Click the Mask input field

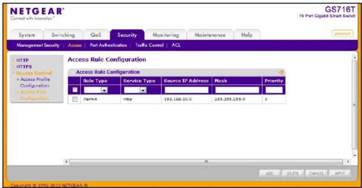pos(237,90)
